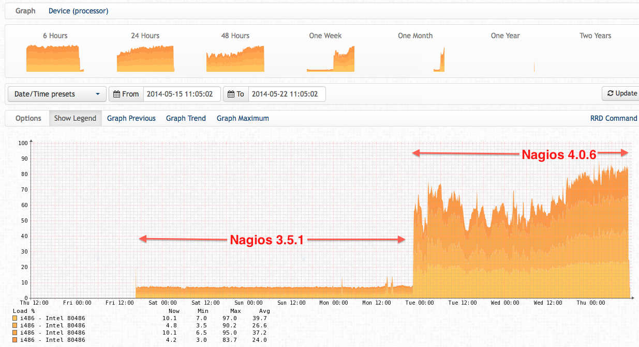Open the Device (processor) tab
The height and width of the screenshot is (347, 639).
pos(79,11)
